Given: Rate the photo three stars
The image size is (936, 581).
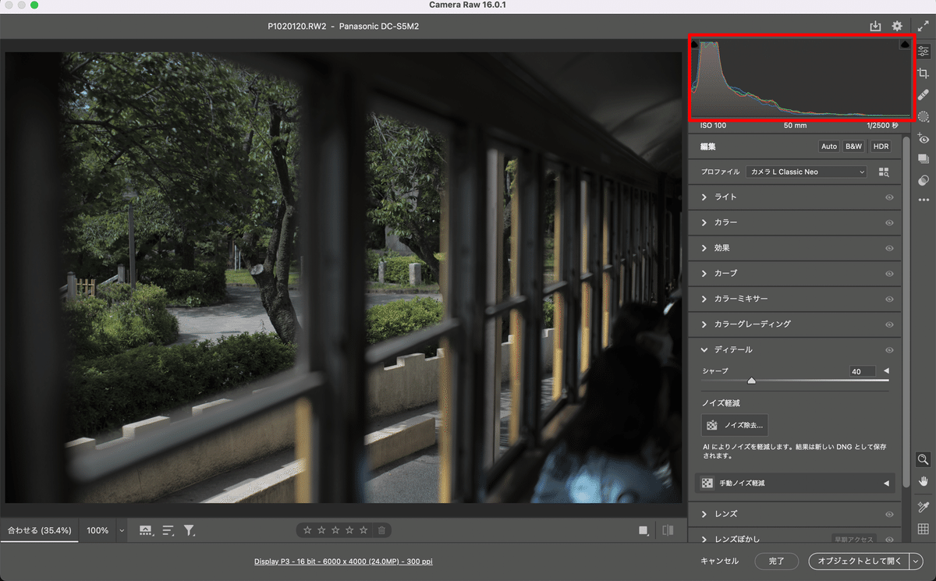Looking at the screenshot, I should point(336,530).
